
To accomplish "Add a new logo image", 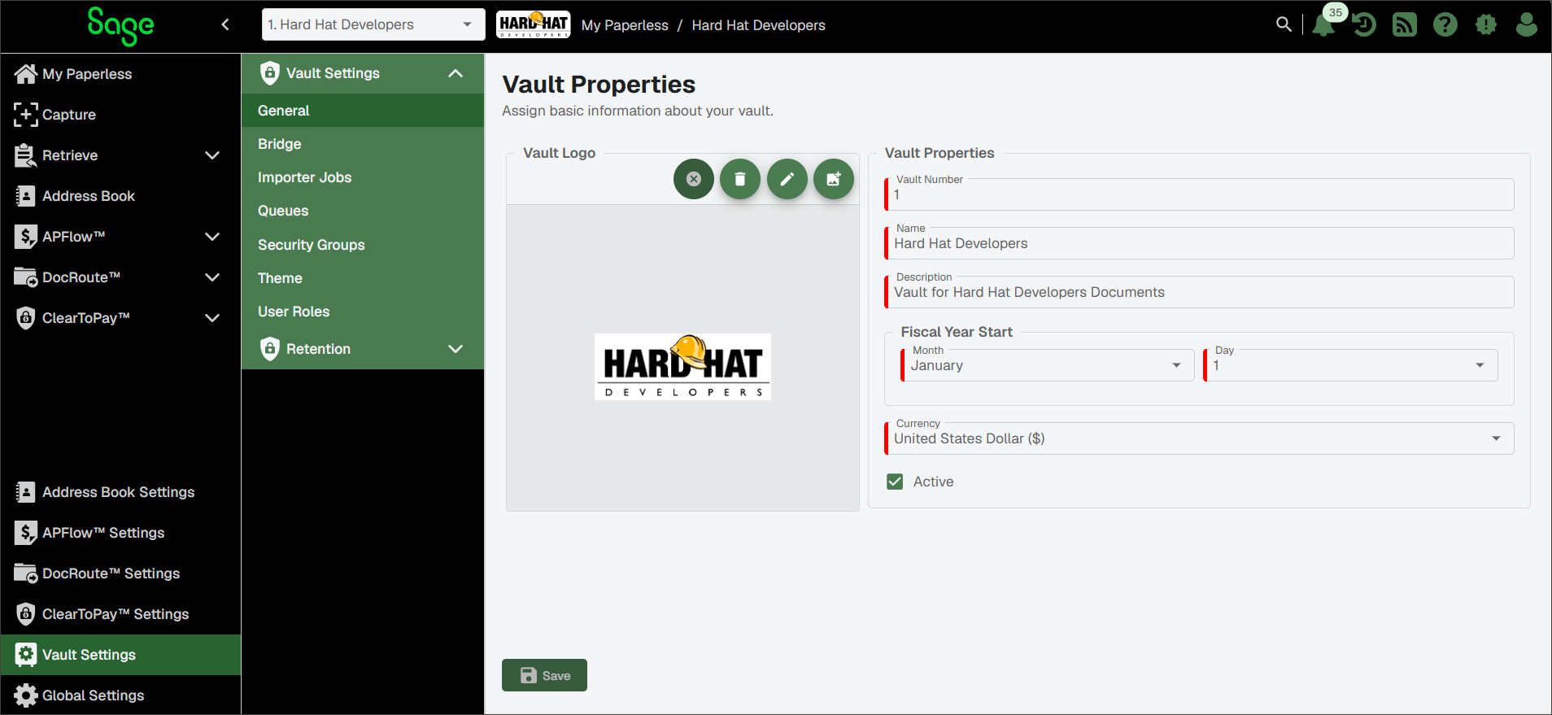I will [x=834, y=179].
